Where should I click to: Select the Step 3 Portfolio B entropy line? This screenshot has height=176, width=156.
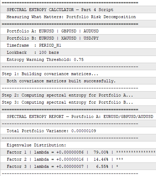pyautogui.click(x=78, y=102)
